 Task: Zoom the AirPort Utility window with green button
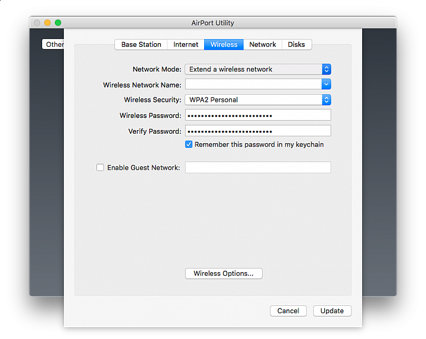point(58,22)
